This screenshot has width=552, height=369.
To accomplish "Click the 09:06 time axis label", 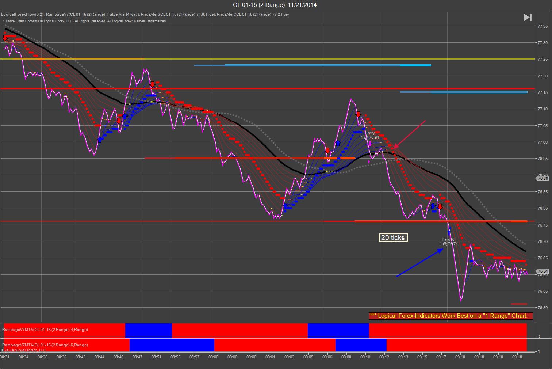I will click(x=327, y=357).
